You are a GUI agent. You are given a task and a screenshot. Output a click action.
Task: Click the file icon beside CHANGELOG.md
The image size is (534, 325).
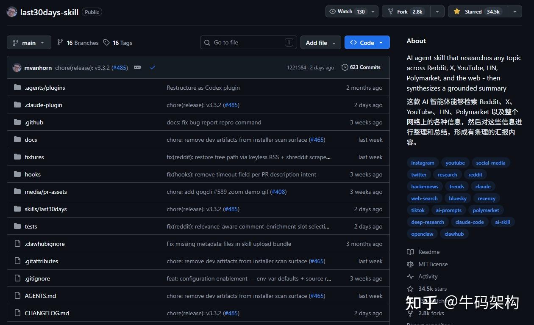click(x=17, y=313)
